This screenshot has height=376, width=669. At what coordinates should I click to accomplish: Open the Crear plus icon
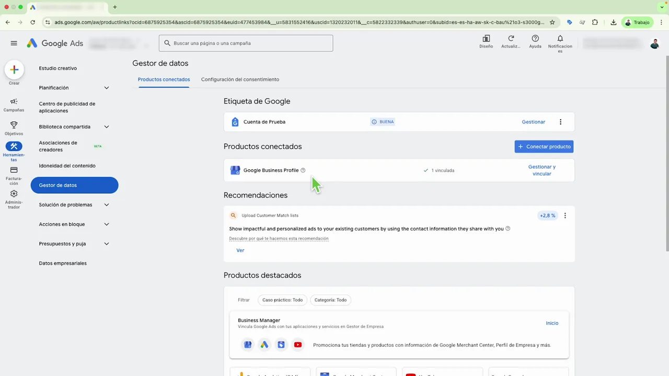(14, 69)
